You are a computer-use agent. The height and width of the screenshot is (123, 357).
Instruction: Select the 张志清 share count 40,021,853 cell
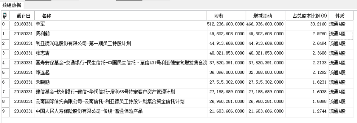click(227, 53)
